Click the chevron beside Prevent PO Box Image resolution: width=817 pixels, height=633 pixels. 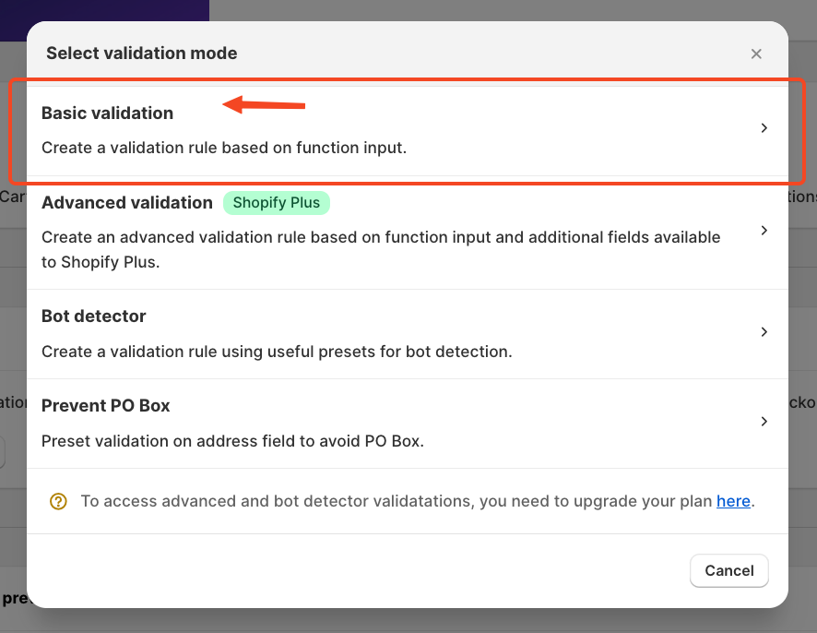coord(764,422)
